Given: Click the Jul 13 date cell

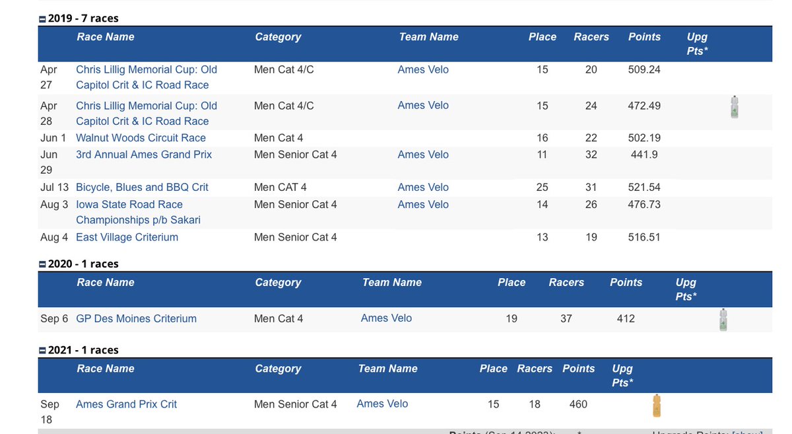Looking at the screenshot, I should [54, 188].
